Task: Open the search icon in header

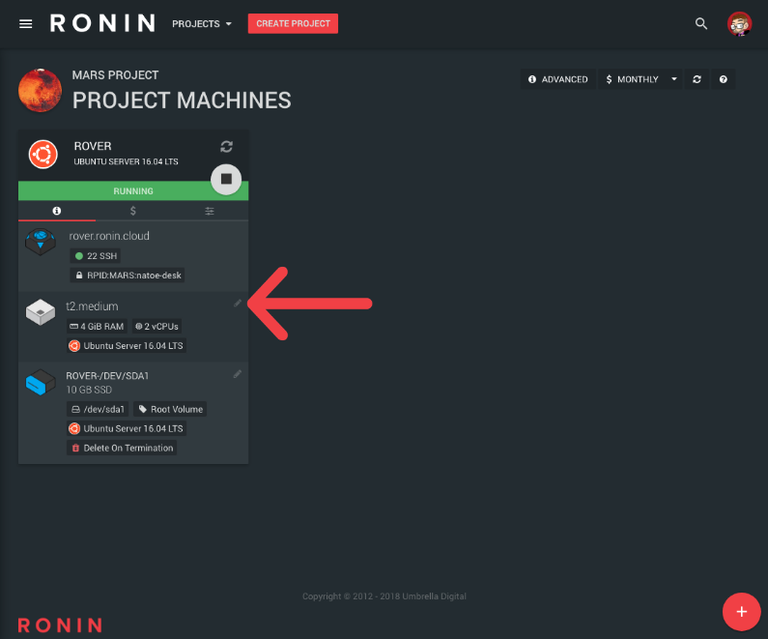Action: (x=701, y=23)
